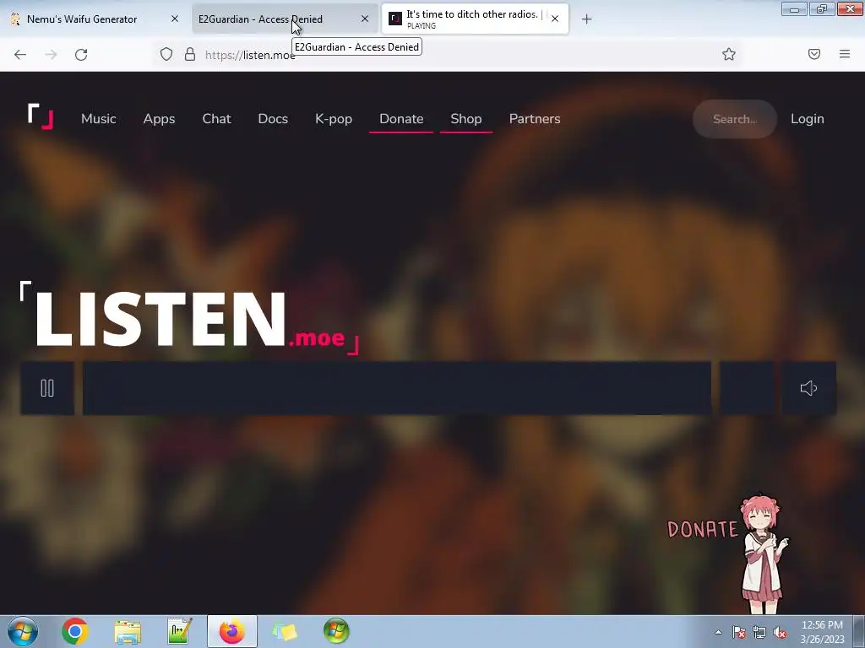Viewport: 865px width, 648px height.
Task: Close the E2Guardian tab
Action: click(365, 19)
